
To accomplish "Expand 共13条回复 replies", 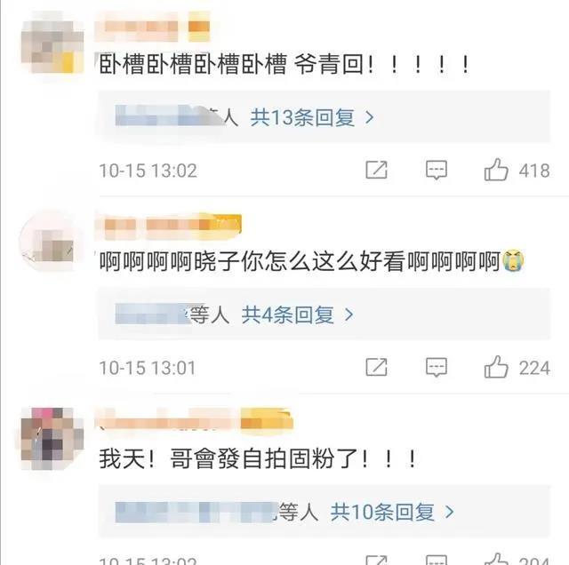I will pyautogui.click(x=312, y=117).
